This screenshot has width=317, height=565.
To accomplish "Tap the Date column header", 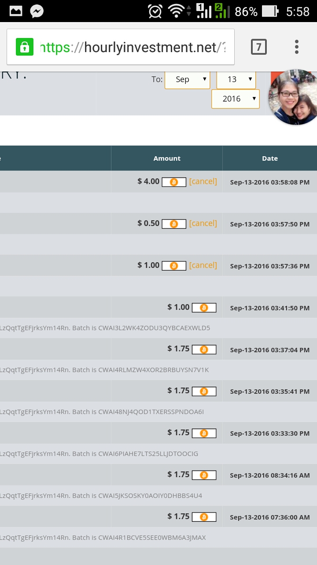I will pyautogui.click(x=269, y=158).
